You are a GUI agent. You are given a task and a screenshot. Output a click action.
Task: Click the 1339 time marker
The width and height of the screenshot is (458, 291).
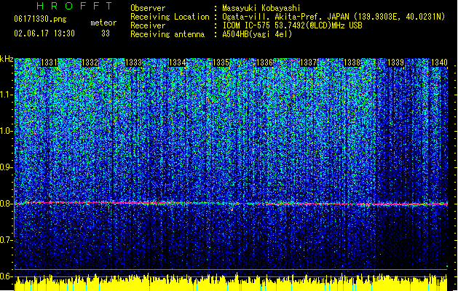pyautogui.click(x=396, y=63)
